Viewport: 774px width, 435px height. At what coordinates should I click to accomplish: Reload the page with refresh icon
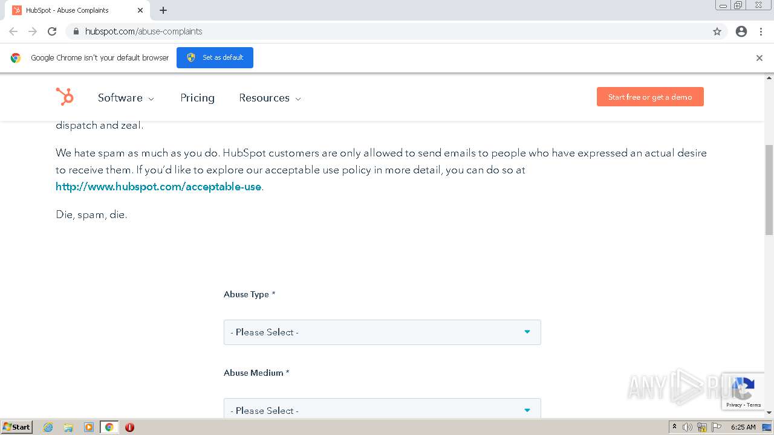coord(52,31)
